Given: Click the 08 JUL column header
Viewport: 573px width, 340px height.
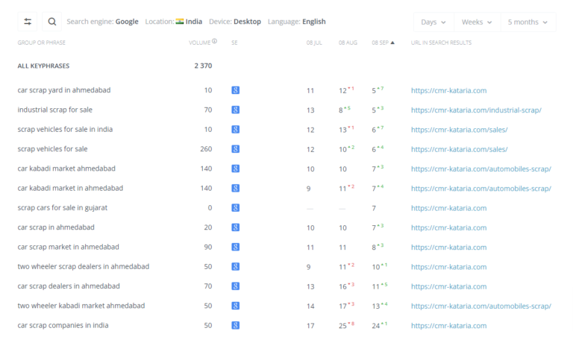Looking at the screenshot, I should tap(314, 42).
